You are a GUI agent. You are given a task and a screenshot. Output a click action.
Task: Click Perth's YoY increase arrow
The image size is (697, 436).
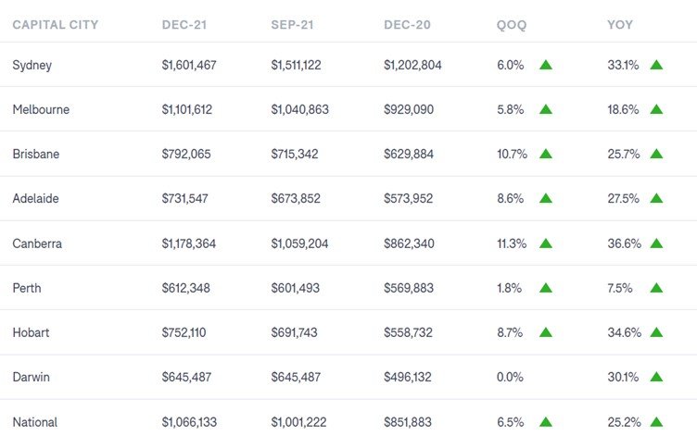[x=656, y=288]
